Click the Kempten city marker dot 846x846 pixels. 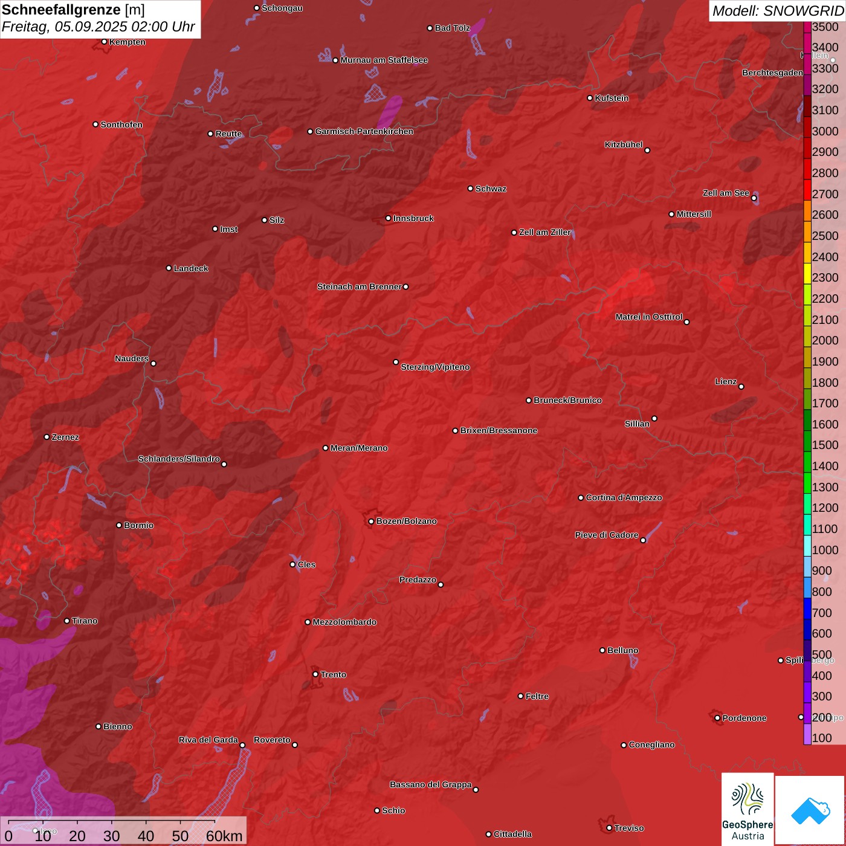(104, 42)
